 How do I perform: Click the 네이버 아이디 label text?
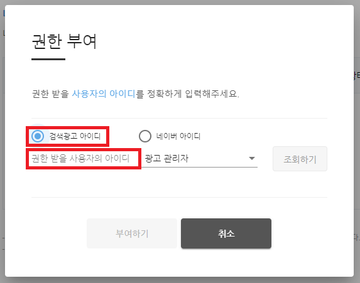click(178, 136)
